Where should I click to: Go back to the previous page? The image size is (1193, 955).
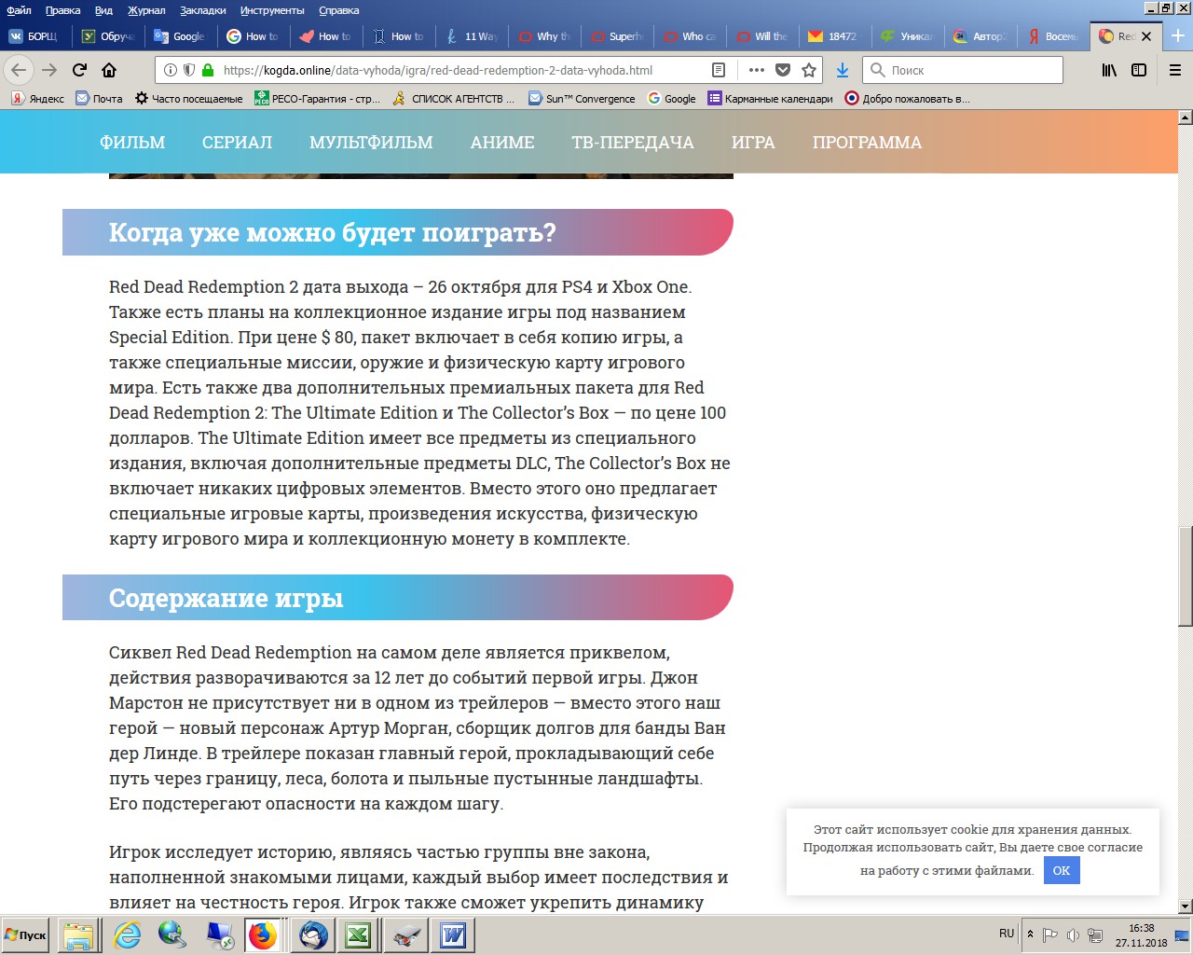[19, 70]
